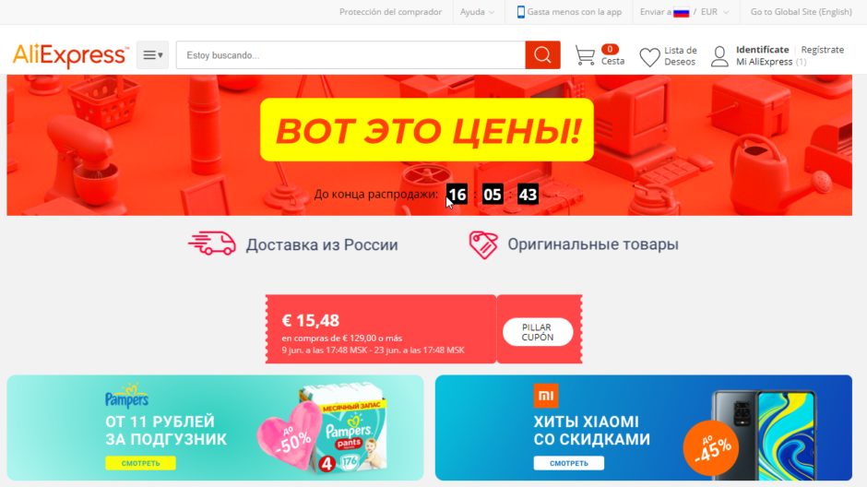The image size is (867, 487).
Task: Click Смотреть on the Xiaomi banner
Action: coord(568,463)
